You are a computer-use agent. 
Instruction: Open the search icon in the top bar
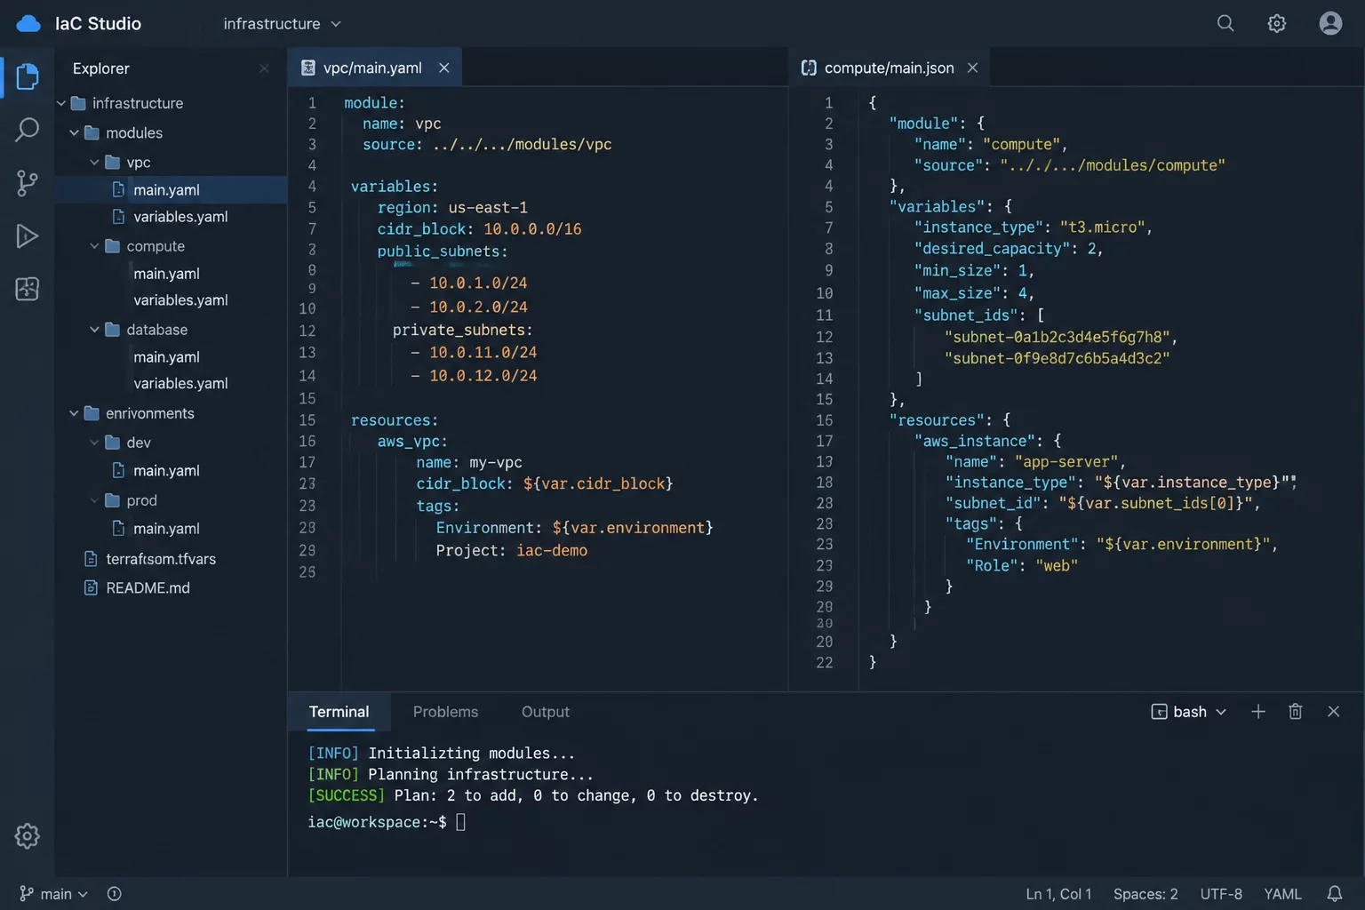(1225, 24)
